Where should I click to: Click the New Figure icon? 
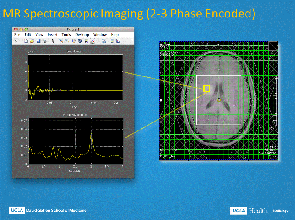[26, 41]
